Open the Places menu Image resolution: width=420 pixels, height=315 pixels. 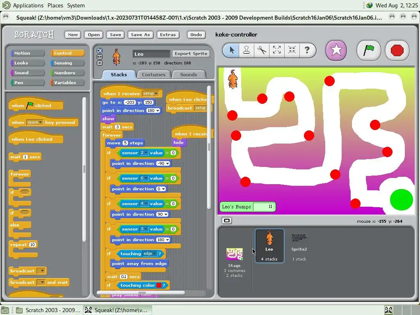pyautogui.click(x=55, y=5)
